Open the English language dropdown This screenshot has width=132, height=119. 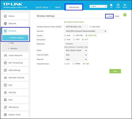click(98, 6)
